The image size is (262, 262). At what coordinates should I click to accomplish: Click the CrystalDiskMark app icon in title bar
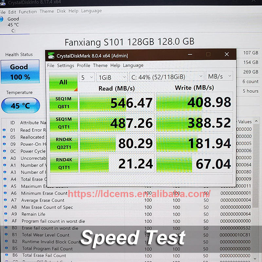[x=51, y=56]
